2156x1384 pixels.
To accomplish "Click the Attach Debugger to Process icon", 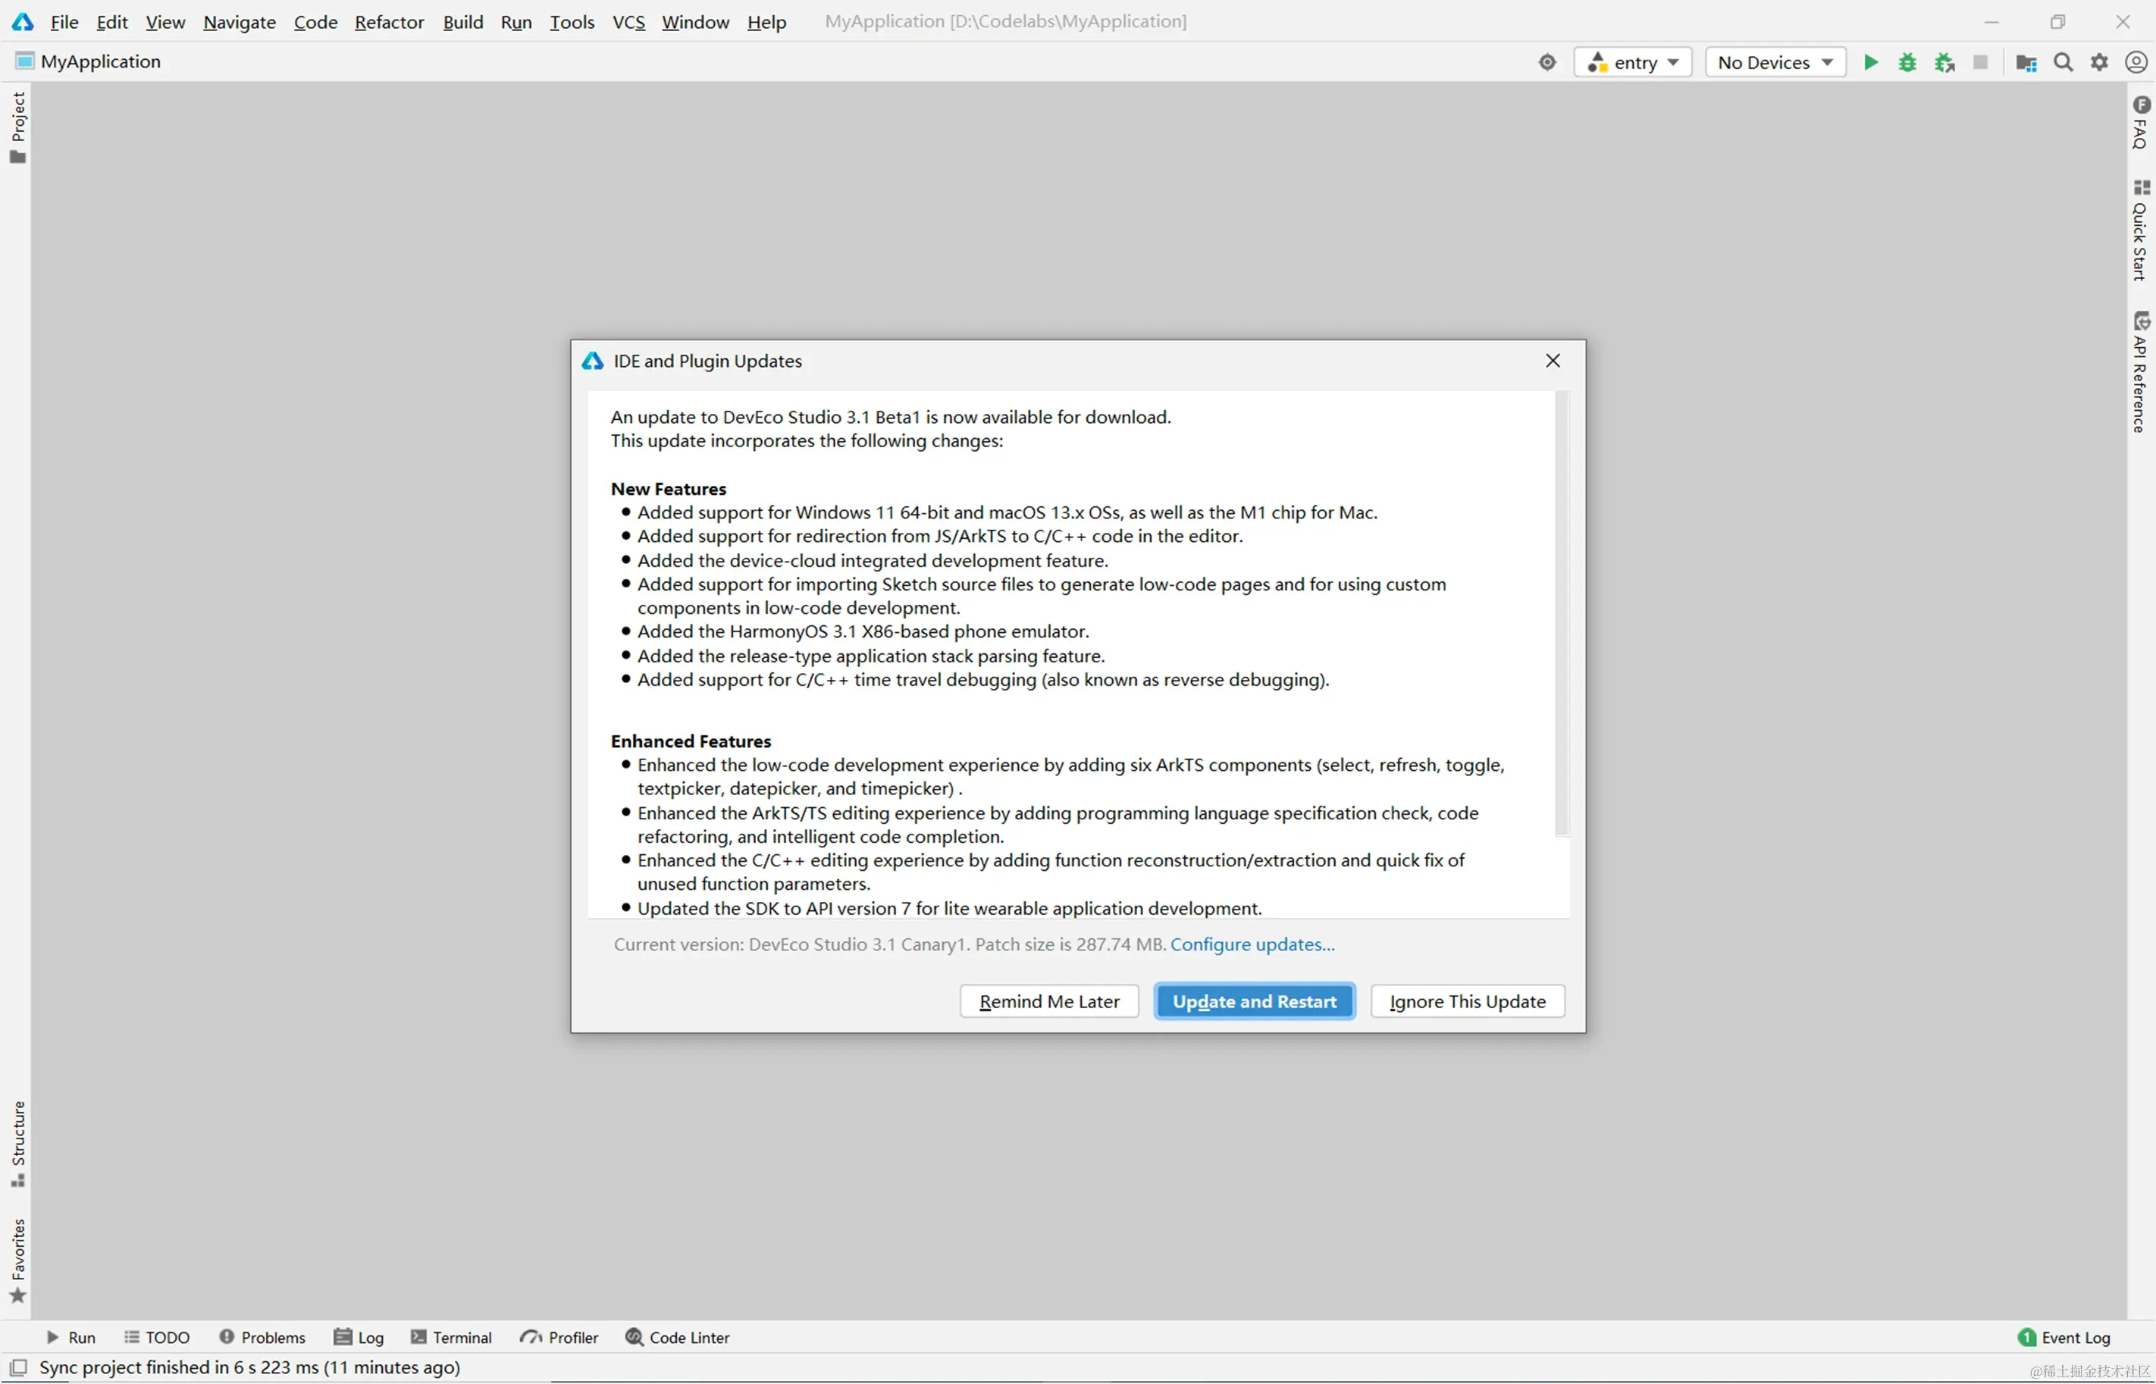I will (x=1944, y=62).
